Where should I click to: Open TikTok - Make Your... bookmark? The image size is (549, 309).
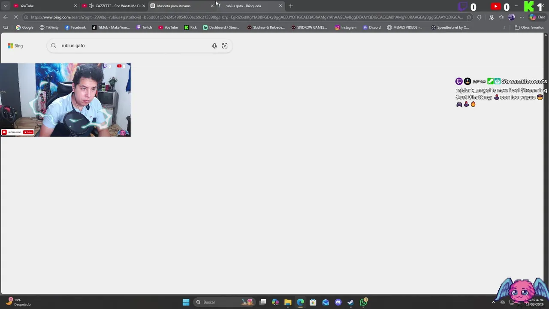tap(111, 27)
